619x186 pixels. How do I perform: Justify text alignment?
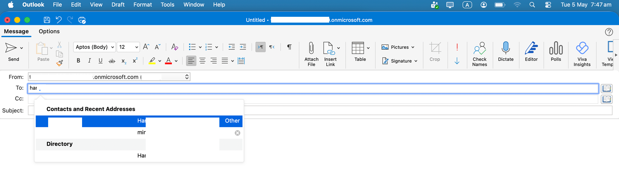[x=225, y=61]
